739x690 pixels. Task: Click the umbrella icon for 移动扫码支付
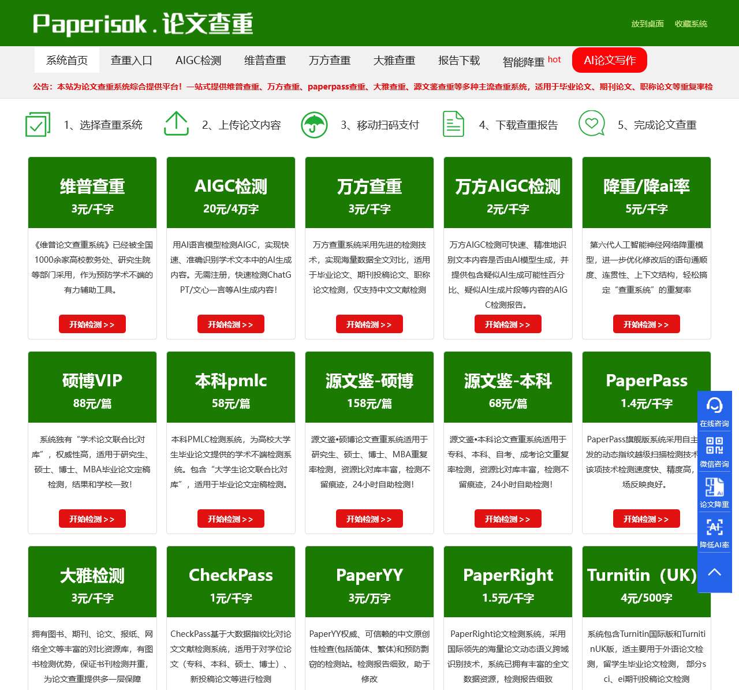tap(315, 125)
